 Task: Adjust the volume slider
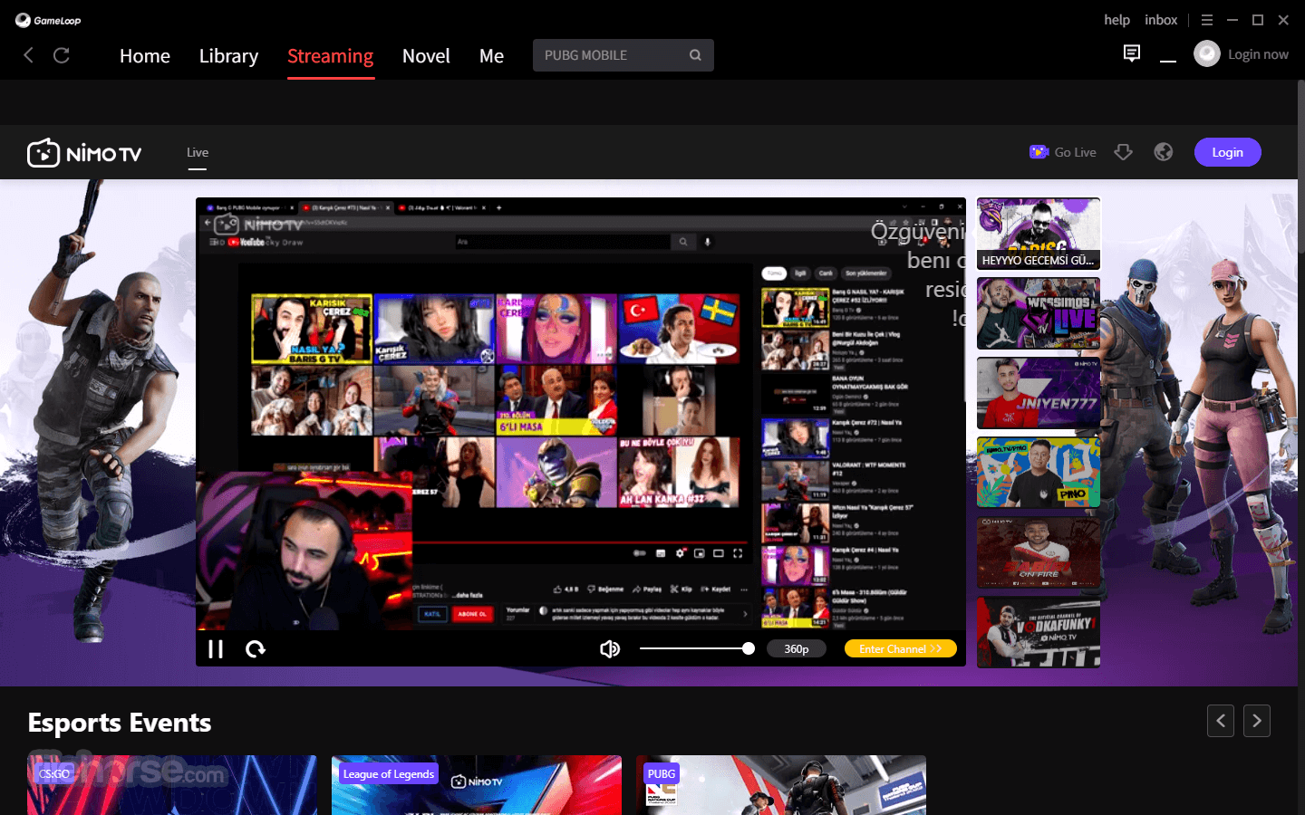click(697, 648)
